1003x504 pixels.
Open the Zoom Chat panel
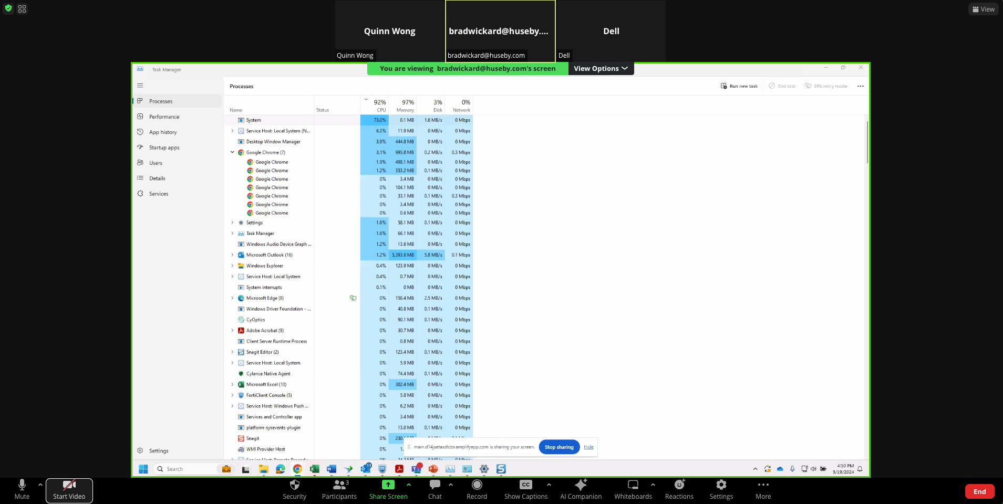point(435,490)
